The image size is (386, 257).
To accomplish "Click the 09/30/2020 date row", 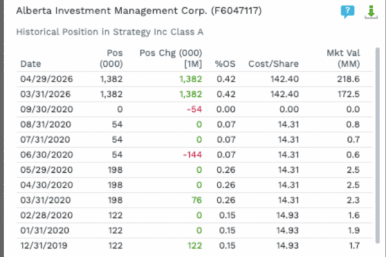I will [194, 109].
